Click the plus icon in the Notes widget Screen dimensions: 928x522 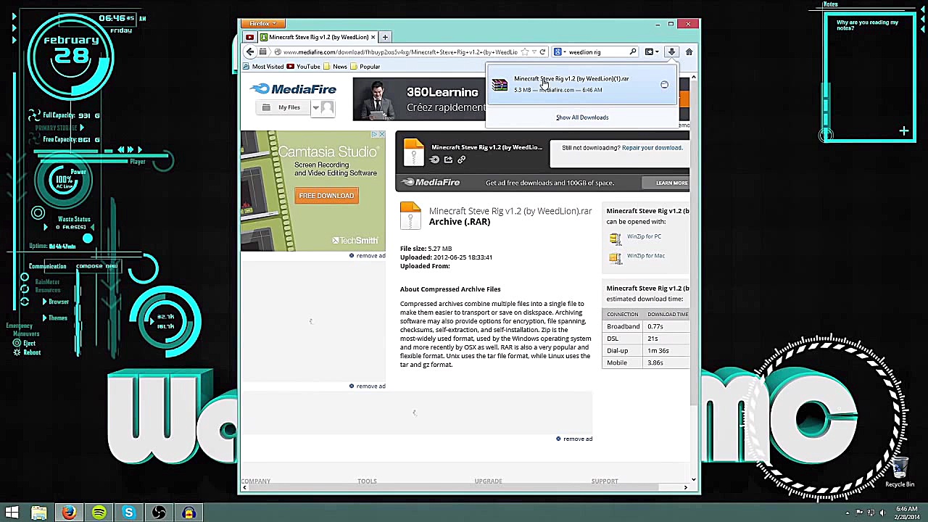click(x=904, y=131)
